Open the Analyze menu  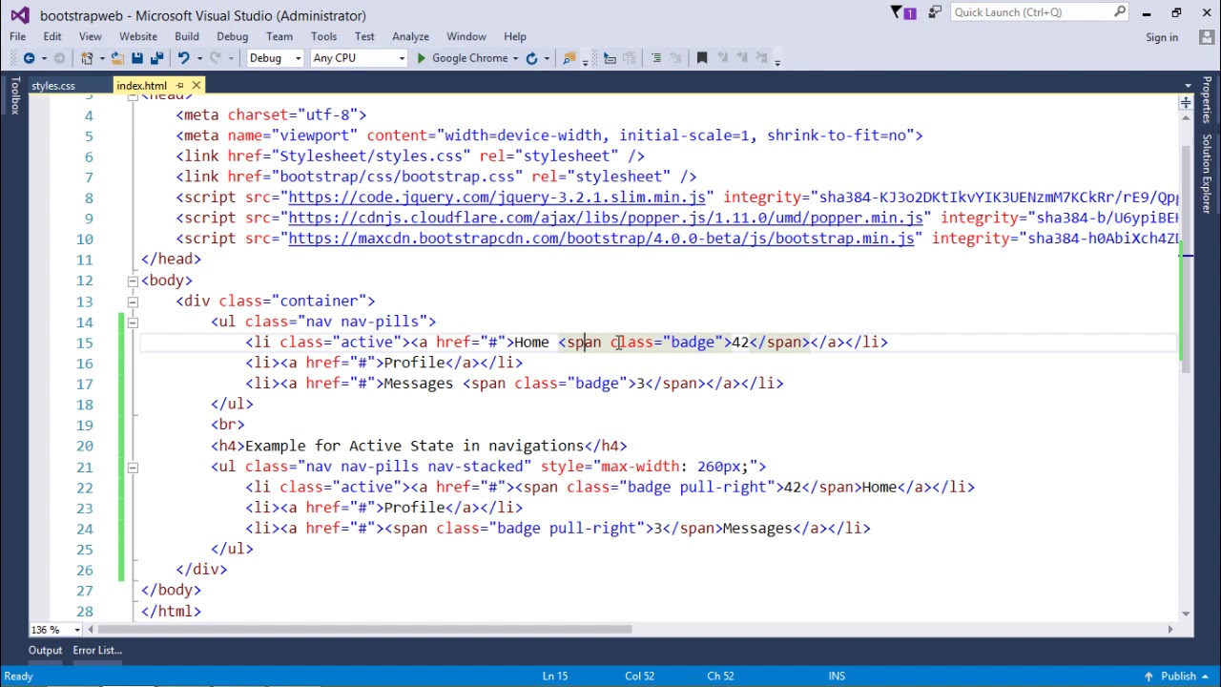(411, 36)
